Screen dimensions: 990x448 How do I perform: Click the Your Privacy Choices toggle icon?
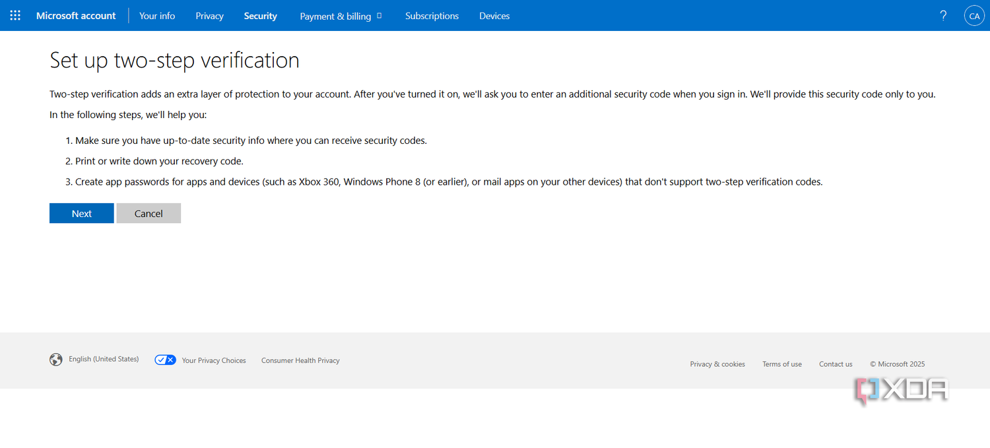coord(165,360)
